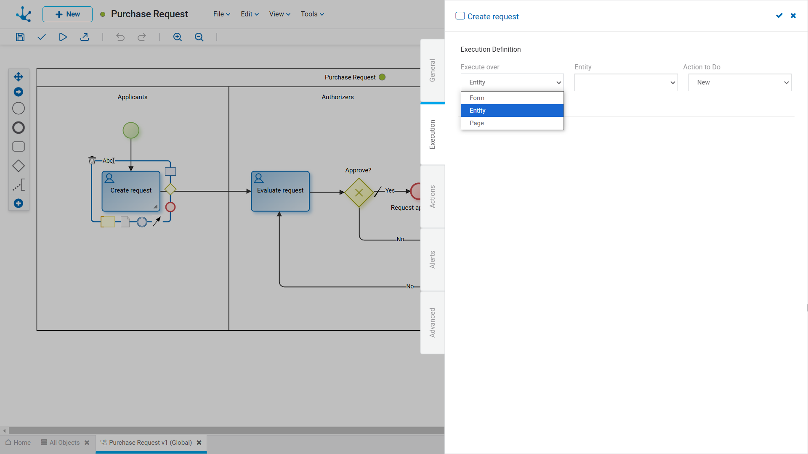Click trash icon beside Create request task
The image size is (808, 454).
coord(92,160)
